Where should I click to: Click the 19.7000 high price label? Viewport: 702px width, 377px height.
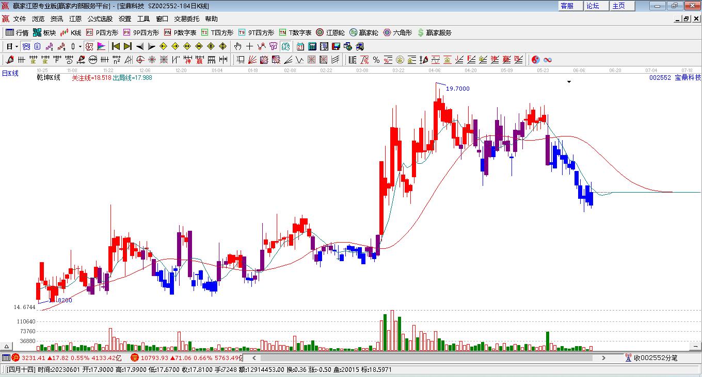point(458,89)
